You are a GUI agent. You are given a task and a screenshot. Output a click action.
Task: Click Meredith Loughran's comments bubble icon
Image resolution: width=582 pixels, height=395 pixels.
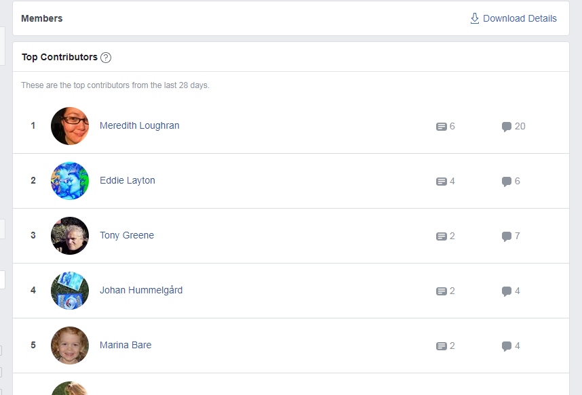[506, 127]
